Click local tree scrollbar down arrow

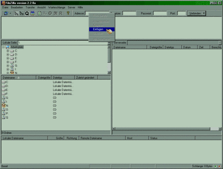pos(109,72)
